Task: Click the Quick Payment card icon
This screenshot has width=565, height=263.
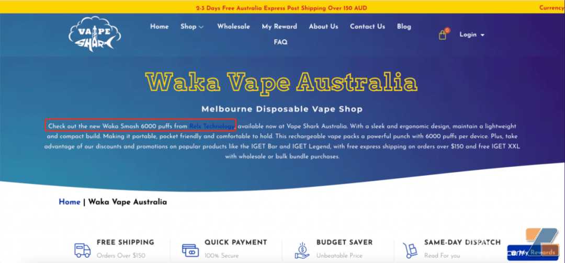Action: coord(190,250)
